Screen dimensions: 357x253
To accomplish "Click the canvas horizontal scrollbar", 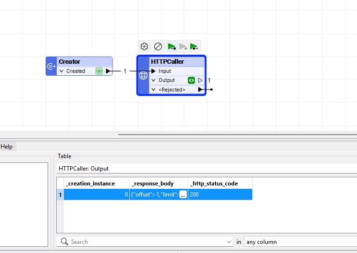I will [x=237, y=135].
